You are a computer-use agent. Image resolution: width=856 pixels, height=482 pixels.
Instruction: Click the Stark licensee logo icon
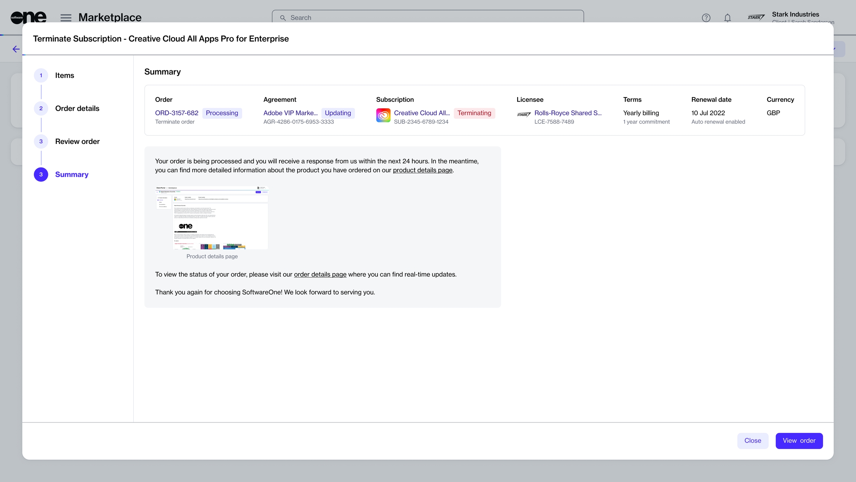[x=523, y=115]
